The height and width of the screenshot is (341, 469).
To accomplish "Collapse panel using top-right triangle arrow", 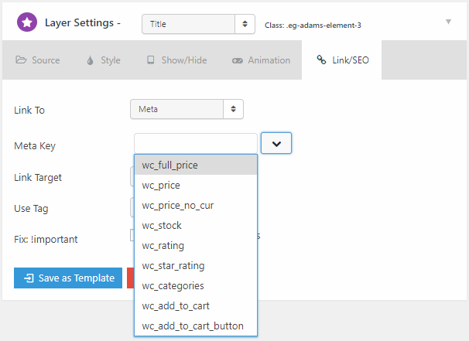I will pyautogui.click(x=448, y=22).
